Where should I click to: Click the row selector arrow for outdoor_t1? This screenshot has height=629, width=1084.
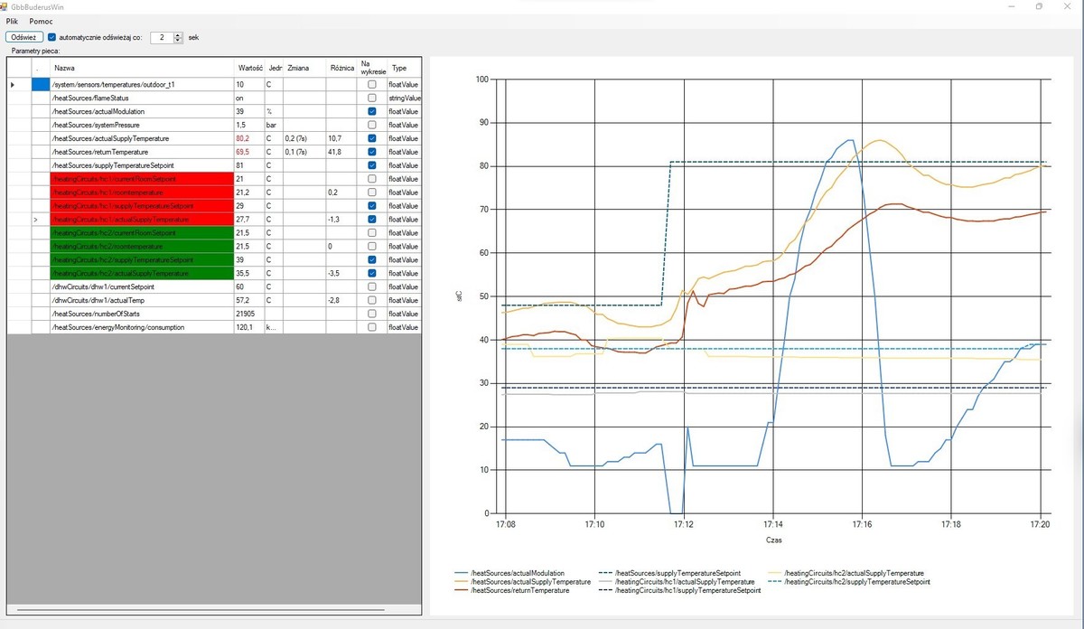(13, 84)
